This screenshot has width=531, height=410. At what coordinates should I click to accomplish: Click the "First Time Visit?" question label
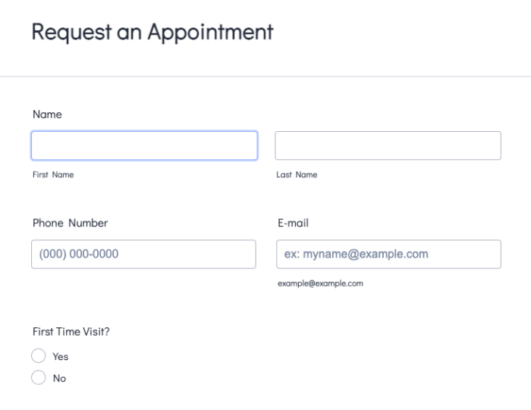pyautogui.click(x=71, y=331)
